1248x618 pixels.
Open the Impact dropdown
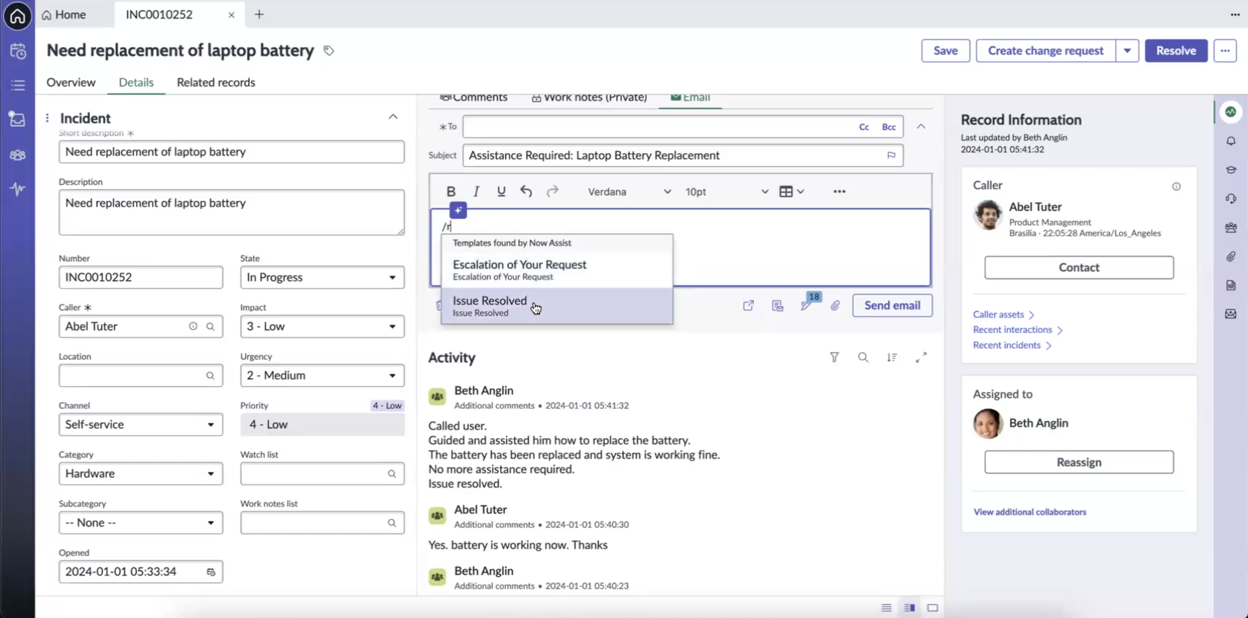(322, 327)
